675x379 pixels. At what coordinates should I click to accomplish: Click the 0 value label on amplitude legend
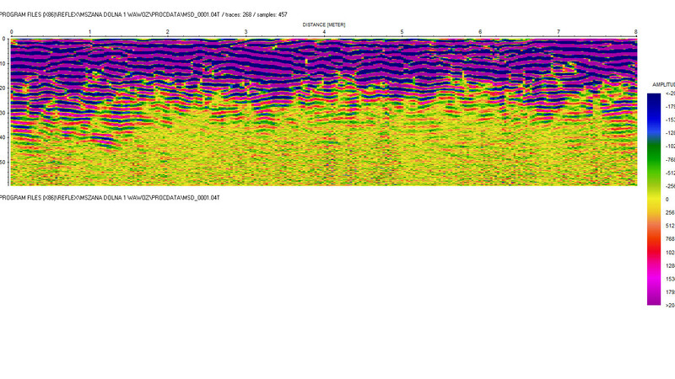click(x=667, y=200)
